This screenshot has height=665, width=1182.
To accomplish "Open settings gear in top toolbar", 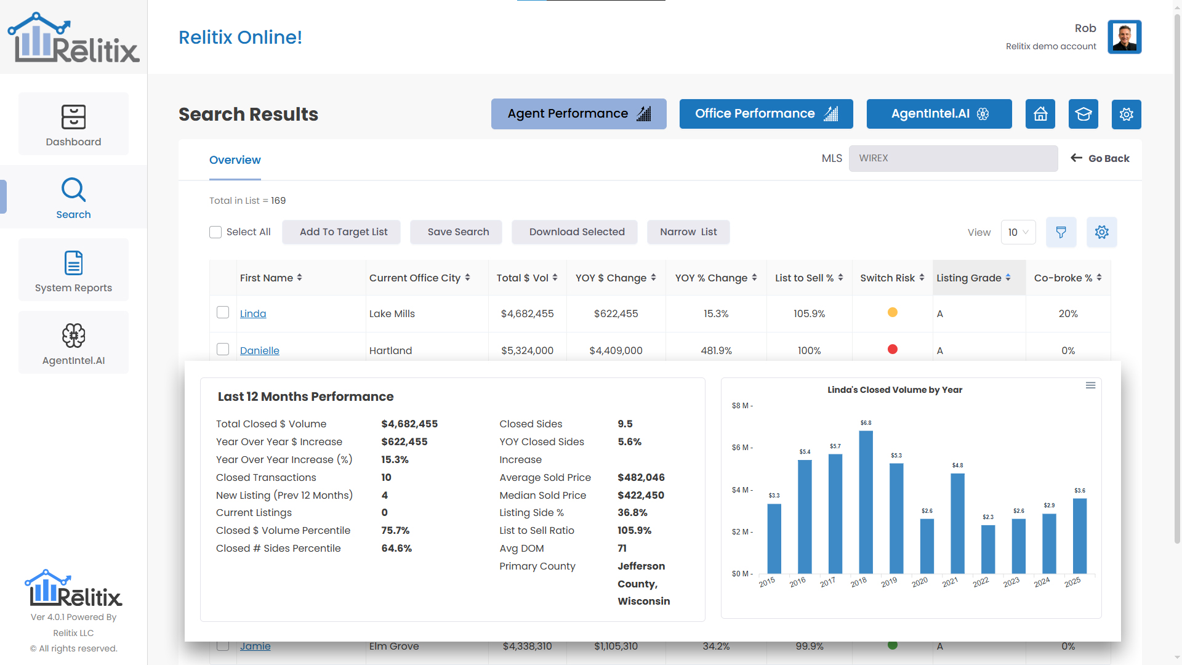I will click(1127, 114).
